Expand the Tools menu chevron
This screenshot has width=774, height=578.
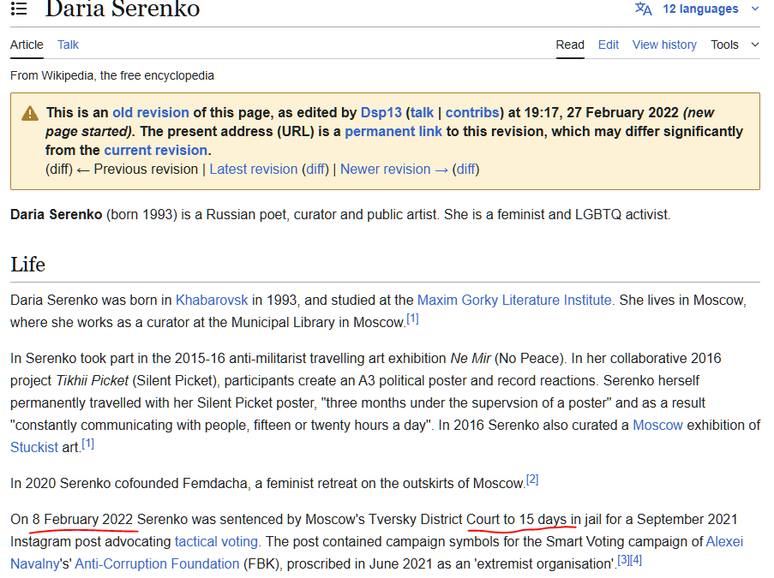(755, 45)
